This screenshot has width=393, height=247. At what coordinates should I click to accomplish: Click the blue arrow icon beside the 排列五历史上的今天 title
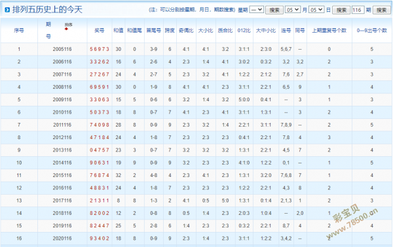(x=7, y=10)
